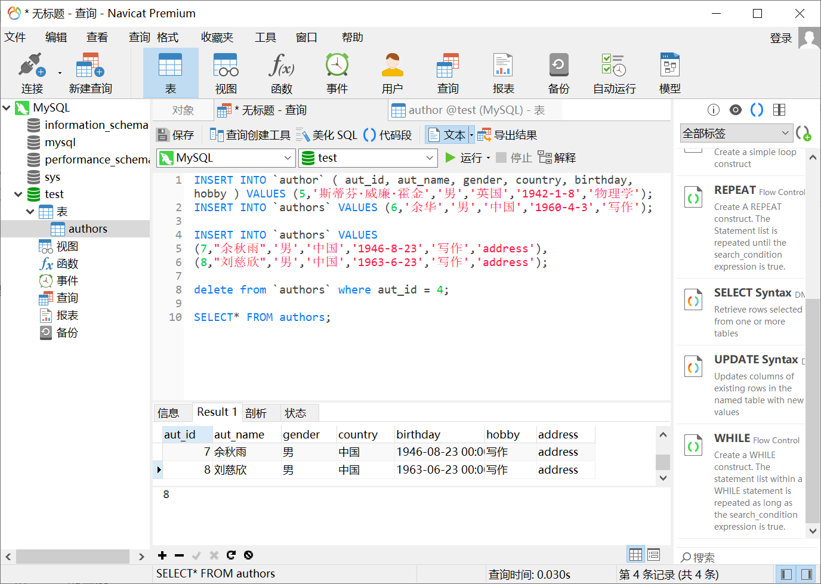Select the Table (表) toolbar button
This screenshot has width=821, height=584.
171,73
